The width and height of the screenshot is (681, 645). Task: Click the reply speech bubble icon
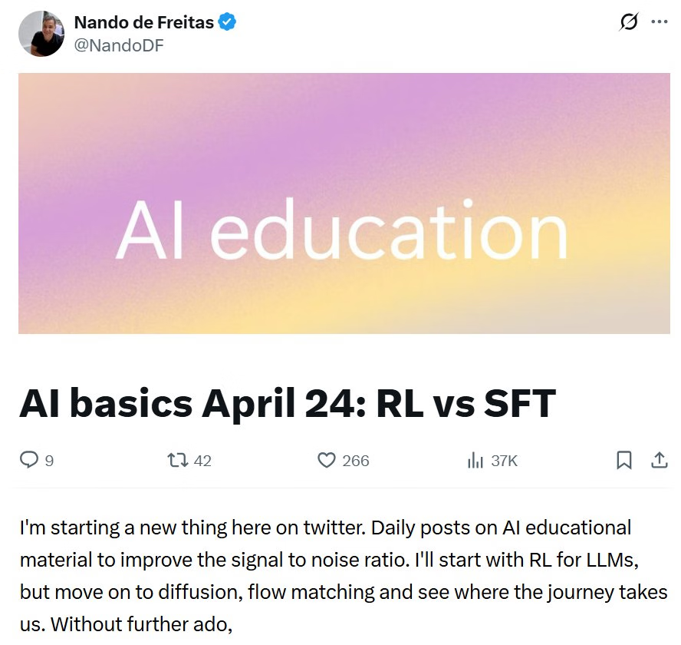(x=29, y=460)
